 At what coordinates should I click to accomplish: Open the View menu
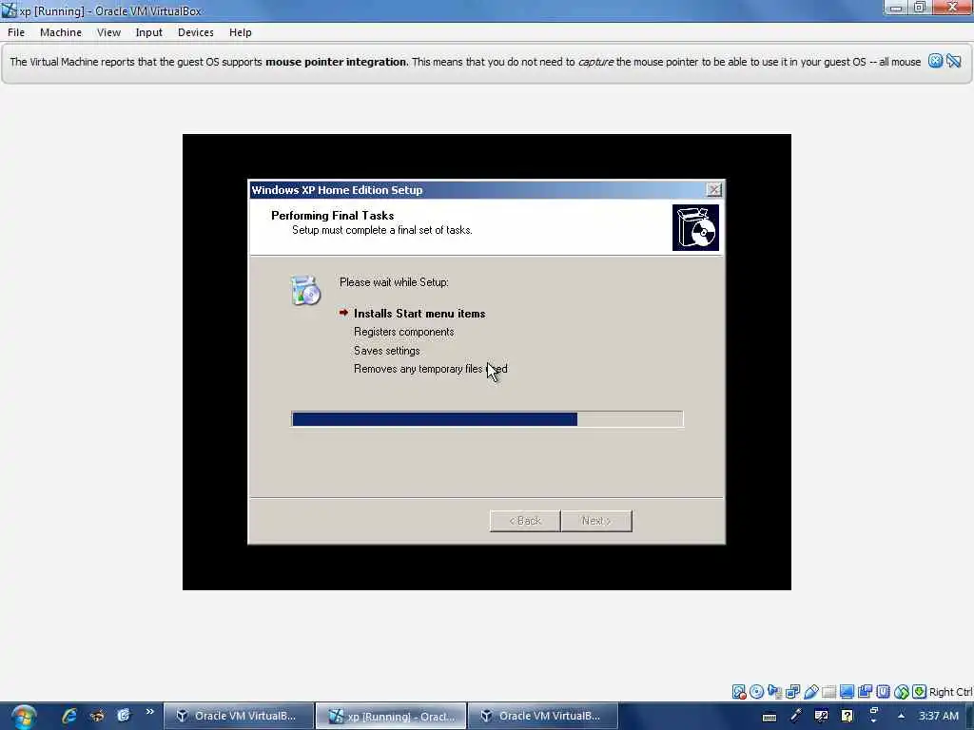click(108, 32)
